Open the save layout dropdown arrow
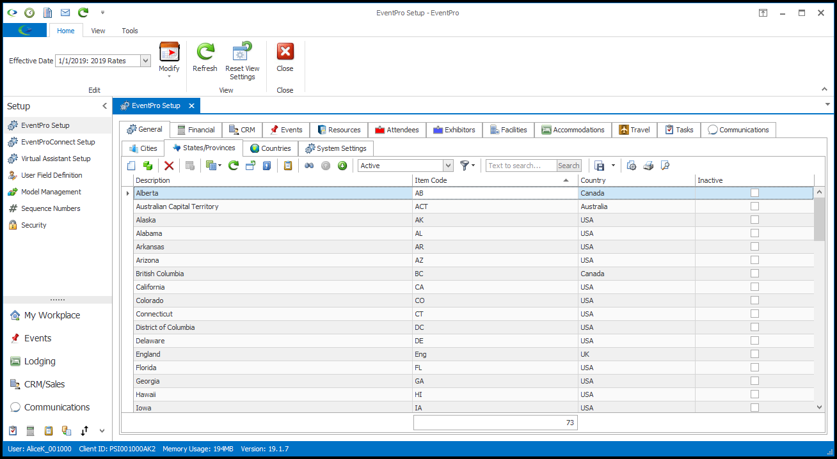837x459 pixels. point(613,166)
